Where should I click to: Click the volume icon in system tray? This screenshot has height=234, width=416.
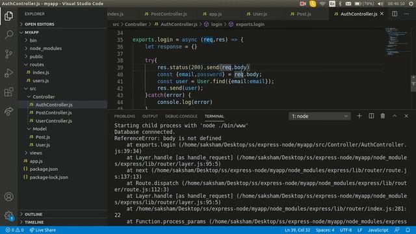coord(380,4)
